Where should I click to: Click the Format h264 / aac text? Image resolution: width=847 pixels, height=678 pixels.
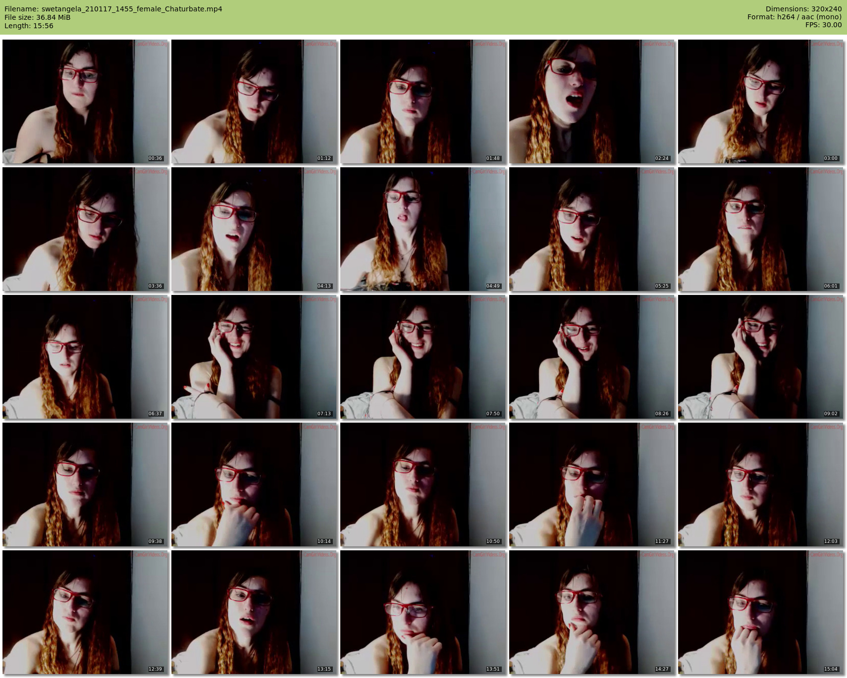point(794,17)
